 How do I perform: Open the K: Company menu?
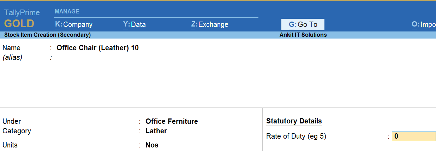point(74,24)
